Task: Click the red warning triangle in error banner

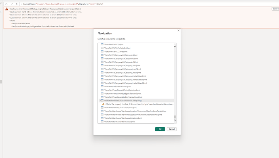Action: click(6, 9)
